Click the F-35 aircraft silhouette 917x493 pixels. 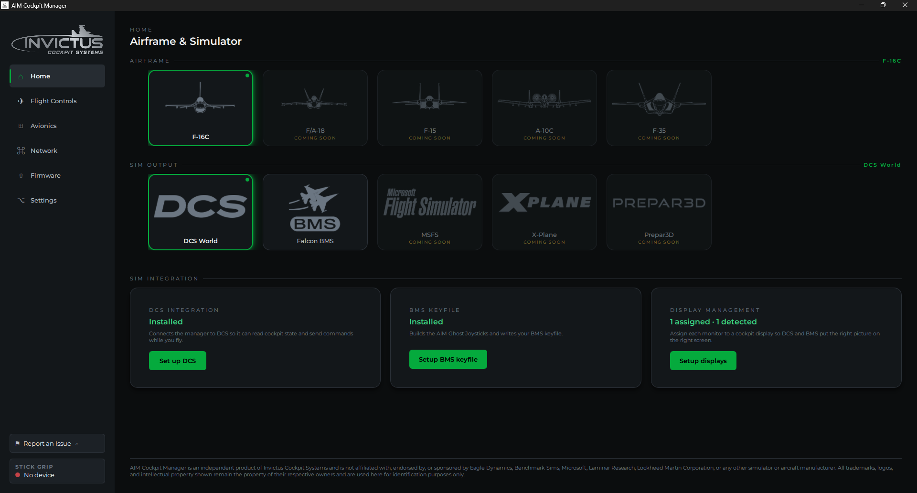point(659,99)
